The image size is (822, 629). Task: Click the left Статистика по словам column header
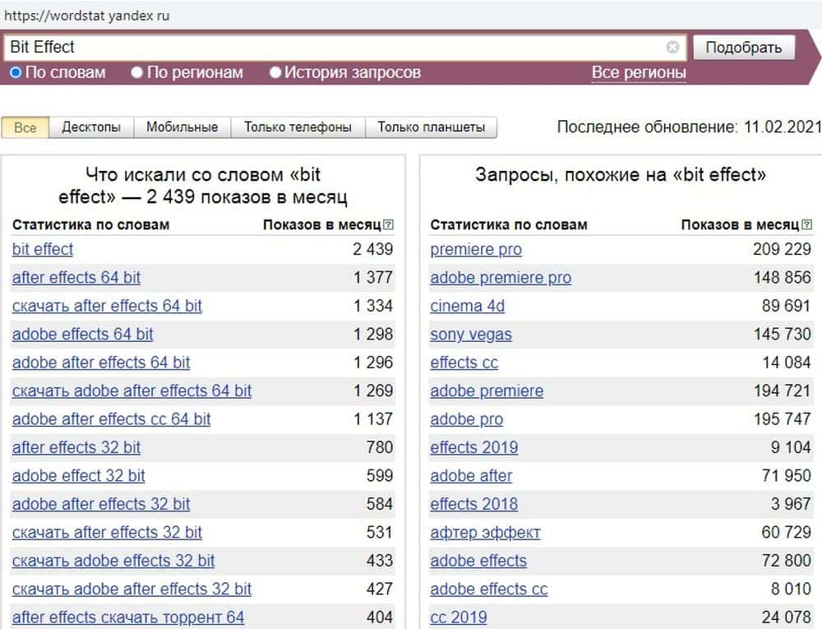tap(90, 224)
